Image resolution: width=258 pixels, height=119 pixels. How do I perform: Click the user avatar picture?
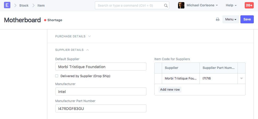point(181,5)
